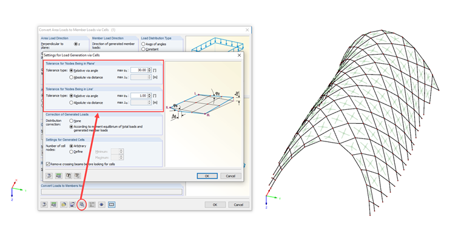461x227 pixels.
Task: Click the max φs angle field showing 1.00
Action: (x=139, y=95)
